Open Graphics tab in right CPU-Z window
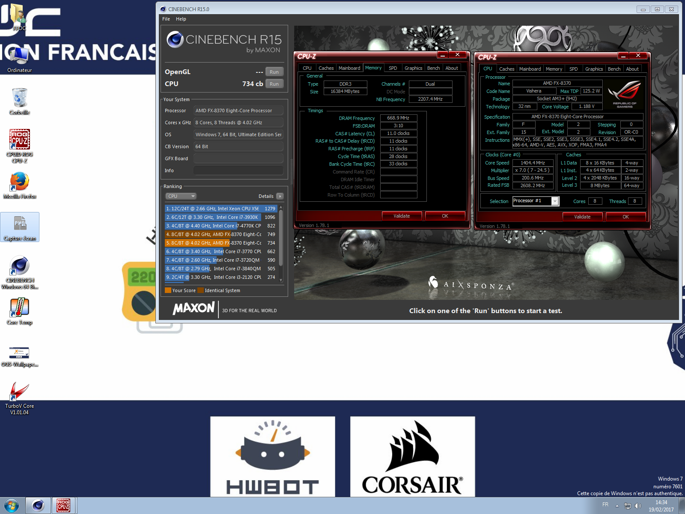The width and height of the screenshot is (685, 514). click(x=594, y=69)
